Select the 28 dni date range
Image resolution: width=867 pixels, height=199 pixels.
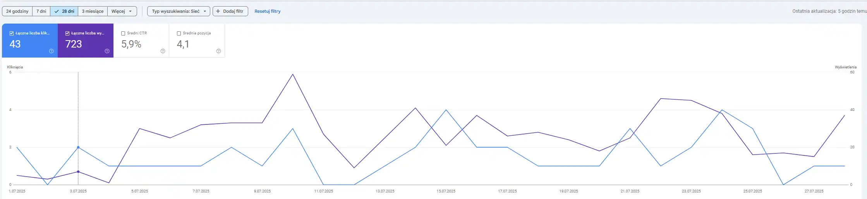[x=64, y=11]
